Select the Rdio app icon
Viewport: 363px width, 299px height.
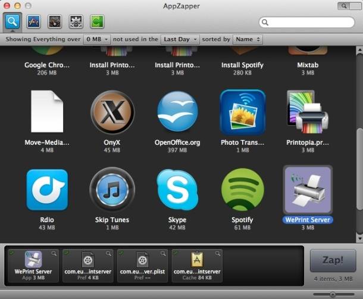47,190
